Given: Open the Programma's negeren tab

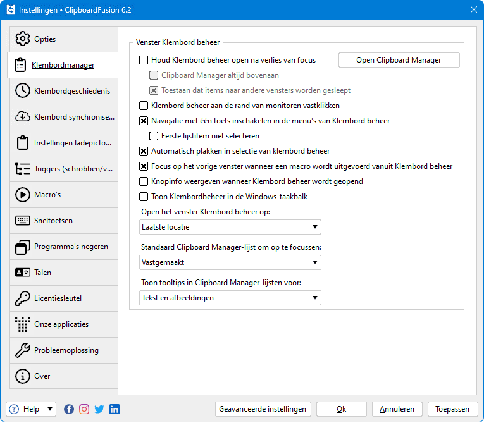Looking at the screenshot, I should [x=64, y=247].
